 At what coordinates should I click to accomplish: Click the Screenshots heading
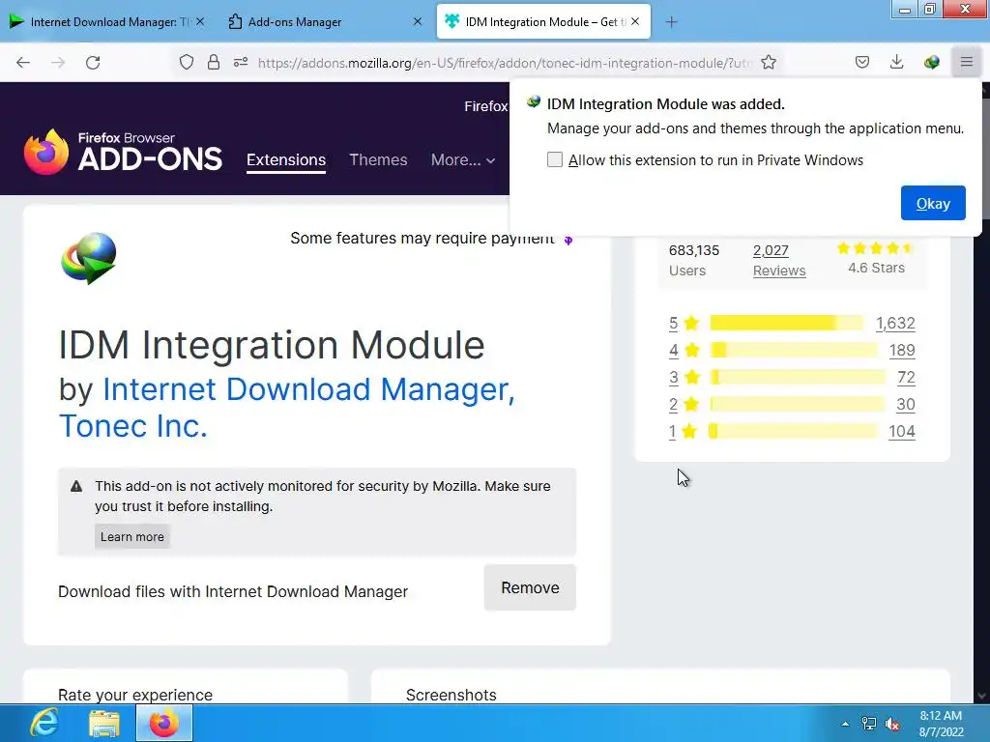[451, 695]
